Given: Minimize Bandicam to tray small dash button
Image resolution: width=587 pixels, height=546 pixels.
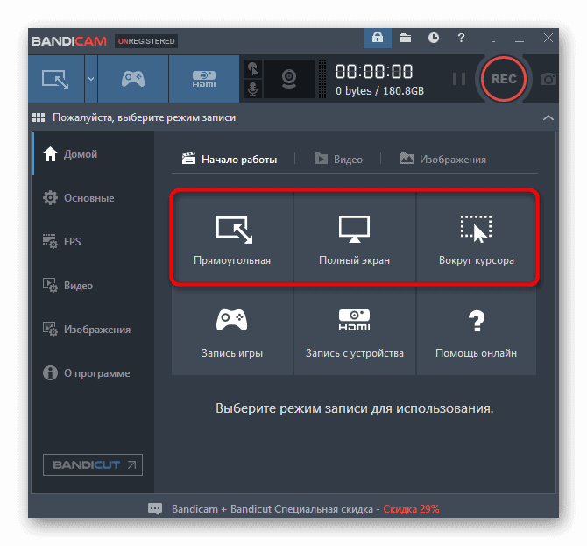Looking at the screenshot, I should (x=493, y=40).
